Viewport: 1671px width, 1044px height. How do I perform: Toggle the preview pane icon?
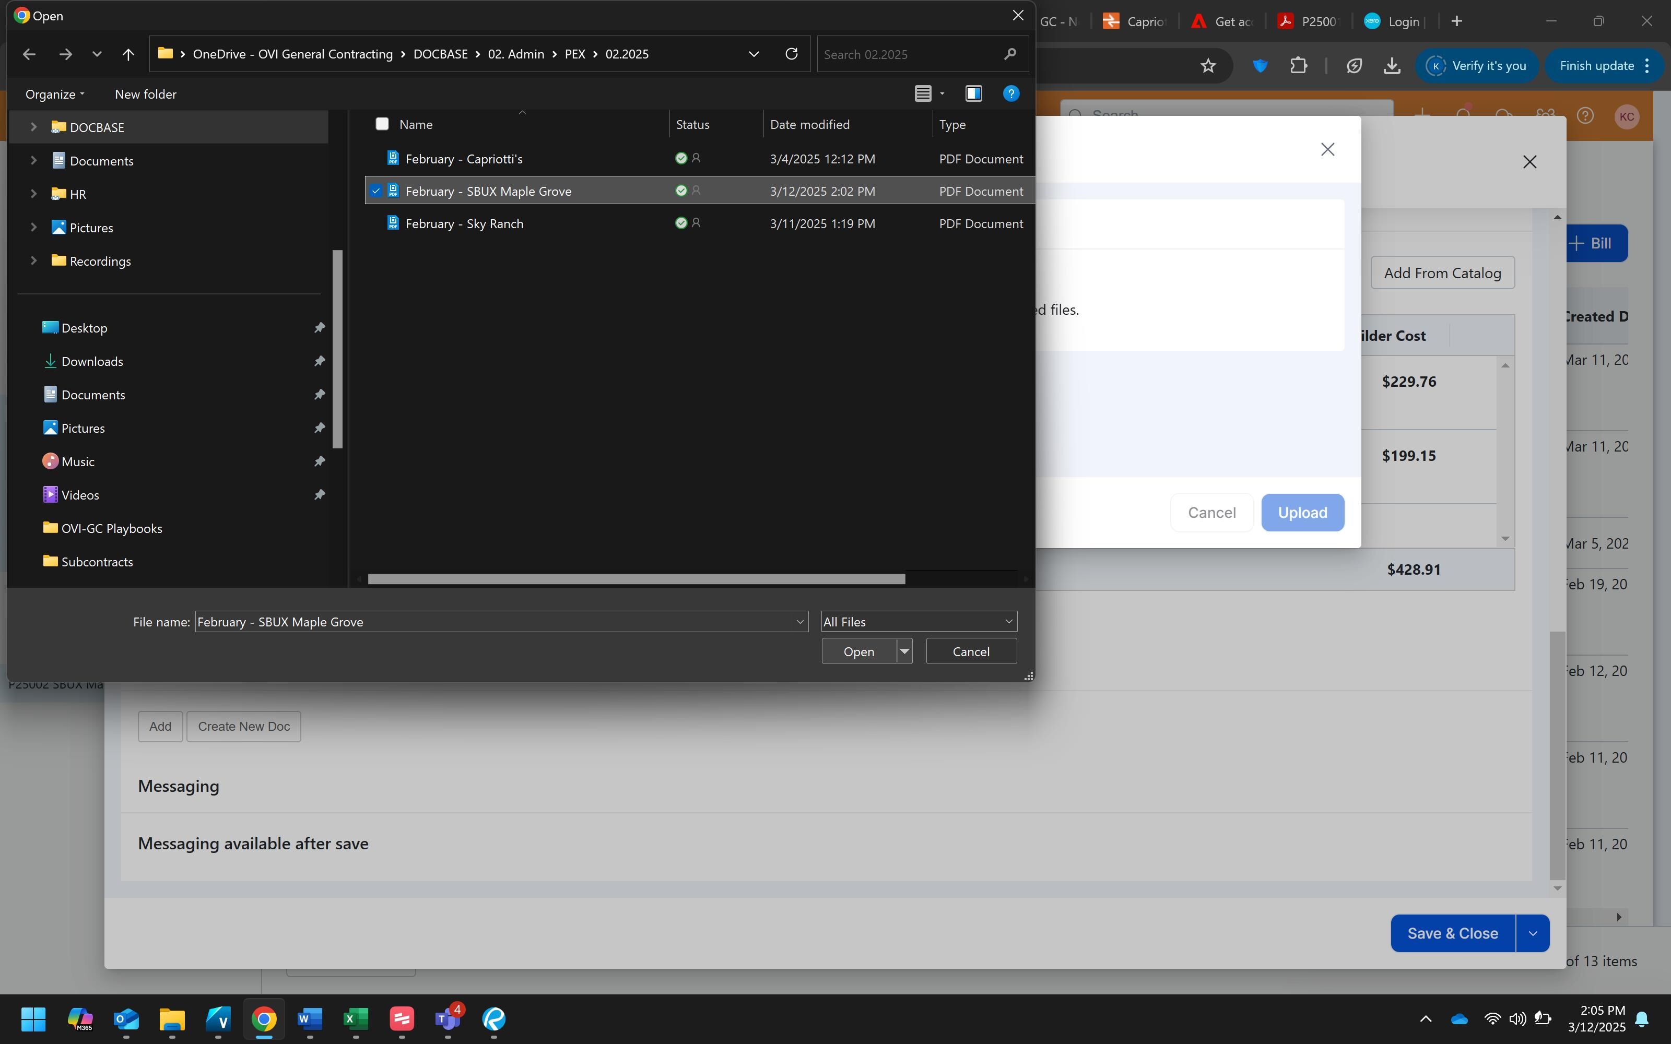pos(973,93)
